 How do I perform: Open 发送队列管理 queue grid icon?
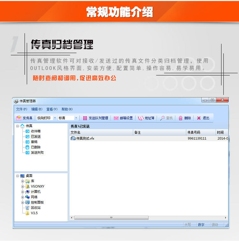(x=85, y=118)
